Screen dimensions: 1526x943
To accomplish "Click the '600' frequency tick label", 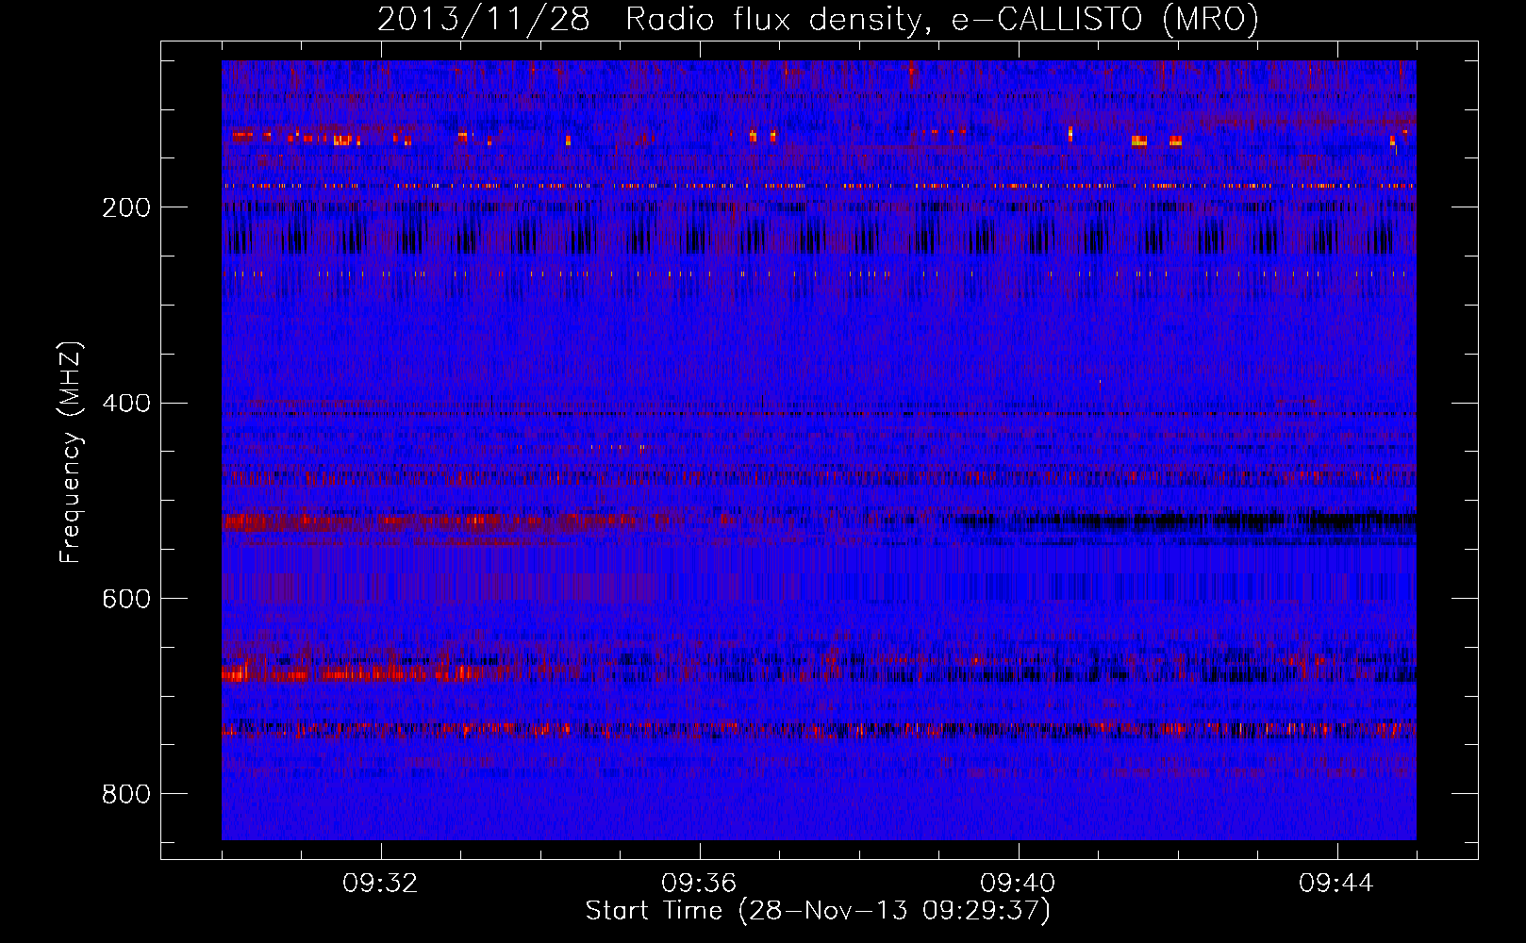I will pyautogui.click(x=125, y=599).
